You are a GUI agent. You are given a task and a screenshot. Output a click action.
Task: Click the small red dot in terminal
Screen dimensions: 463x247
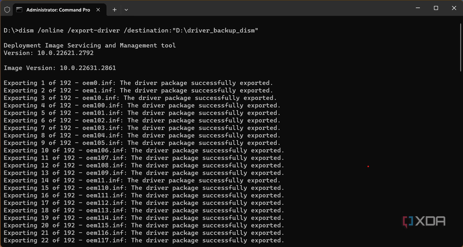point(368,166)
